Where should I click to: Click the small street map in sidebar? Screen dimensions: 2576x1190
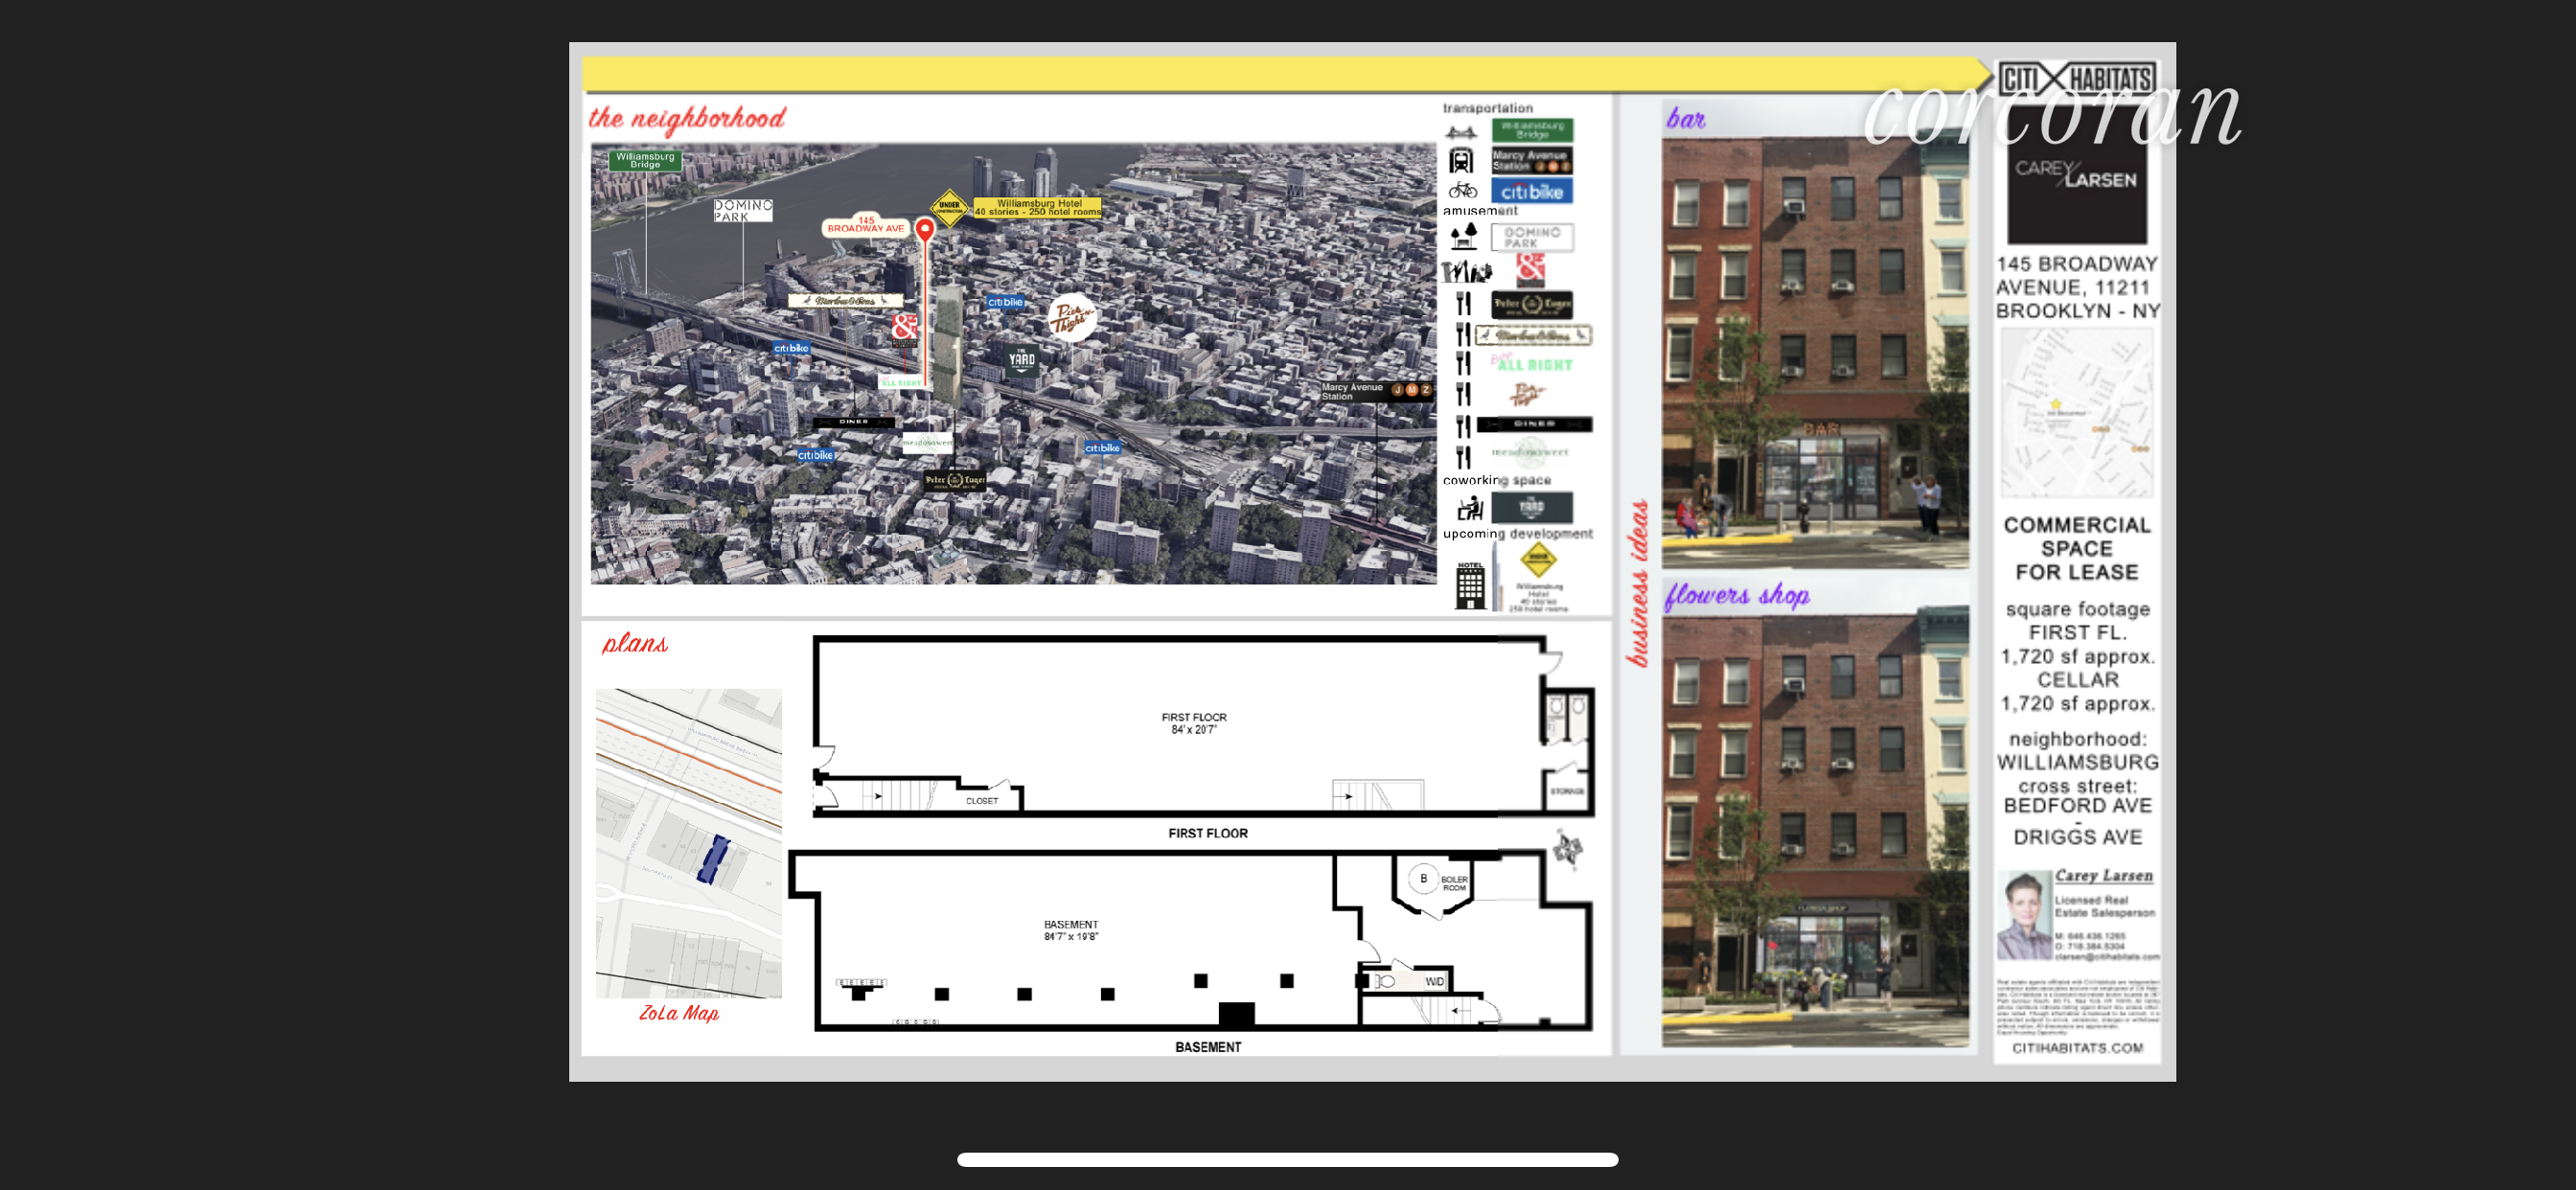[x=2076, y=413]
